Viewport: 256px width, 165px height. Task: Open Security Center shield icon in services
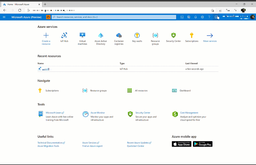click(x=173, y=35)
